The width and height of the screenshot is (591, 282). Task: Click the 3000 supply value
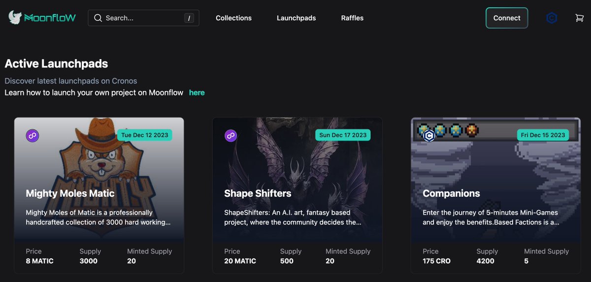(x=89, y=261)
